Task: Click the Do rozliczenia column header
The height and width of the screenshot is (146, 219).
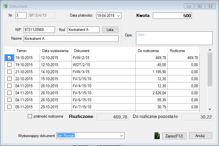Action: click(148, 51)
